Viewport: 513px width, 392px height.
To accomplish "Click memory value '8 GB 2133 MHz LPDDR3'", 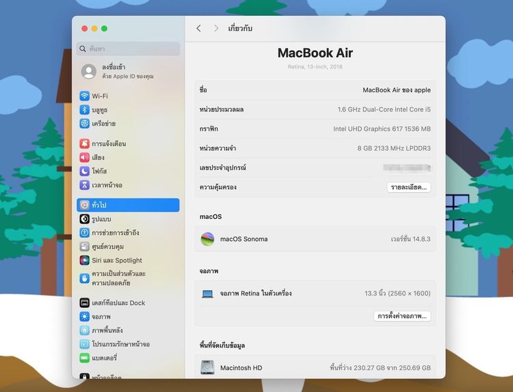I will (394, 148).
